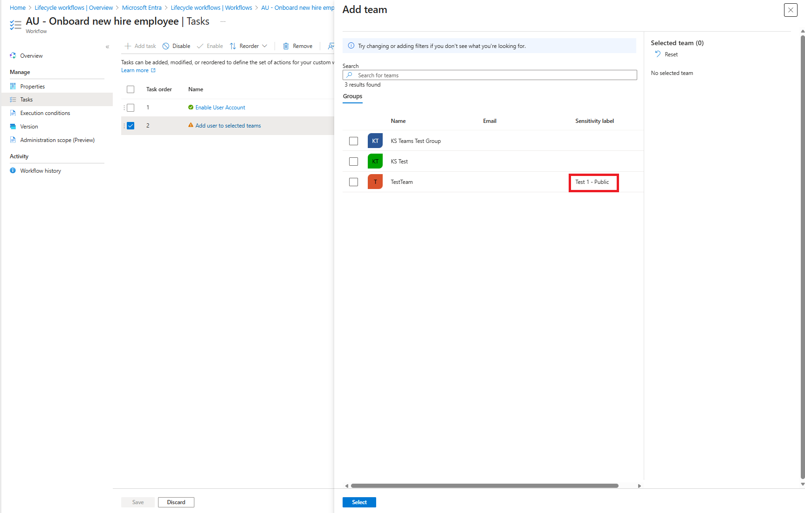Click the Reset icon for selected team
Screen dimensions: 805x513
point(657,54)
